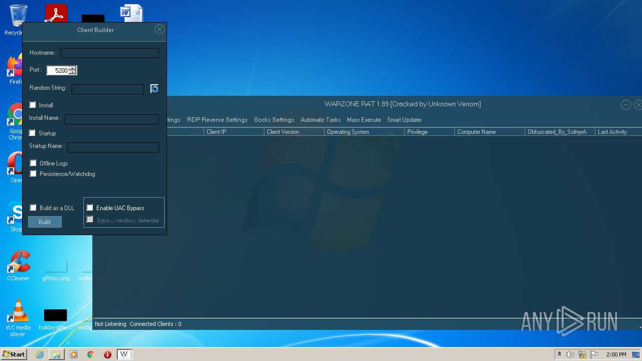Open the CCleaner desktop shortcut
This screenshot has height=361, width=642.
(x=18, y=266)
